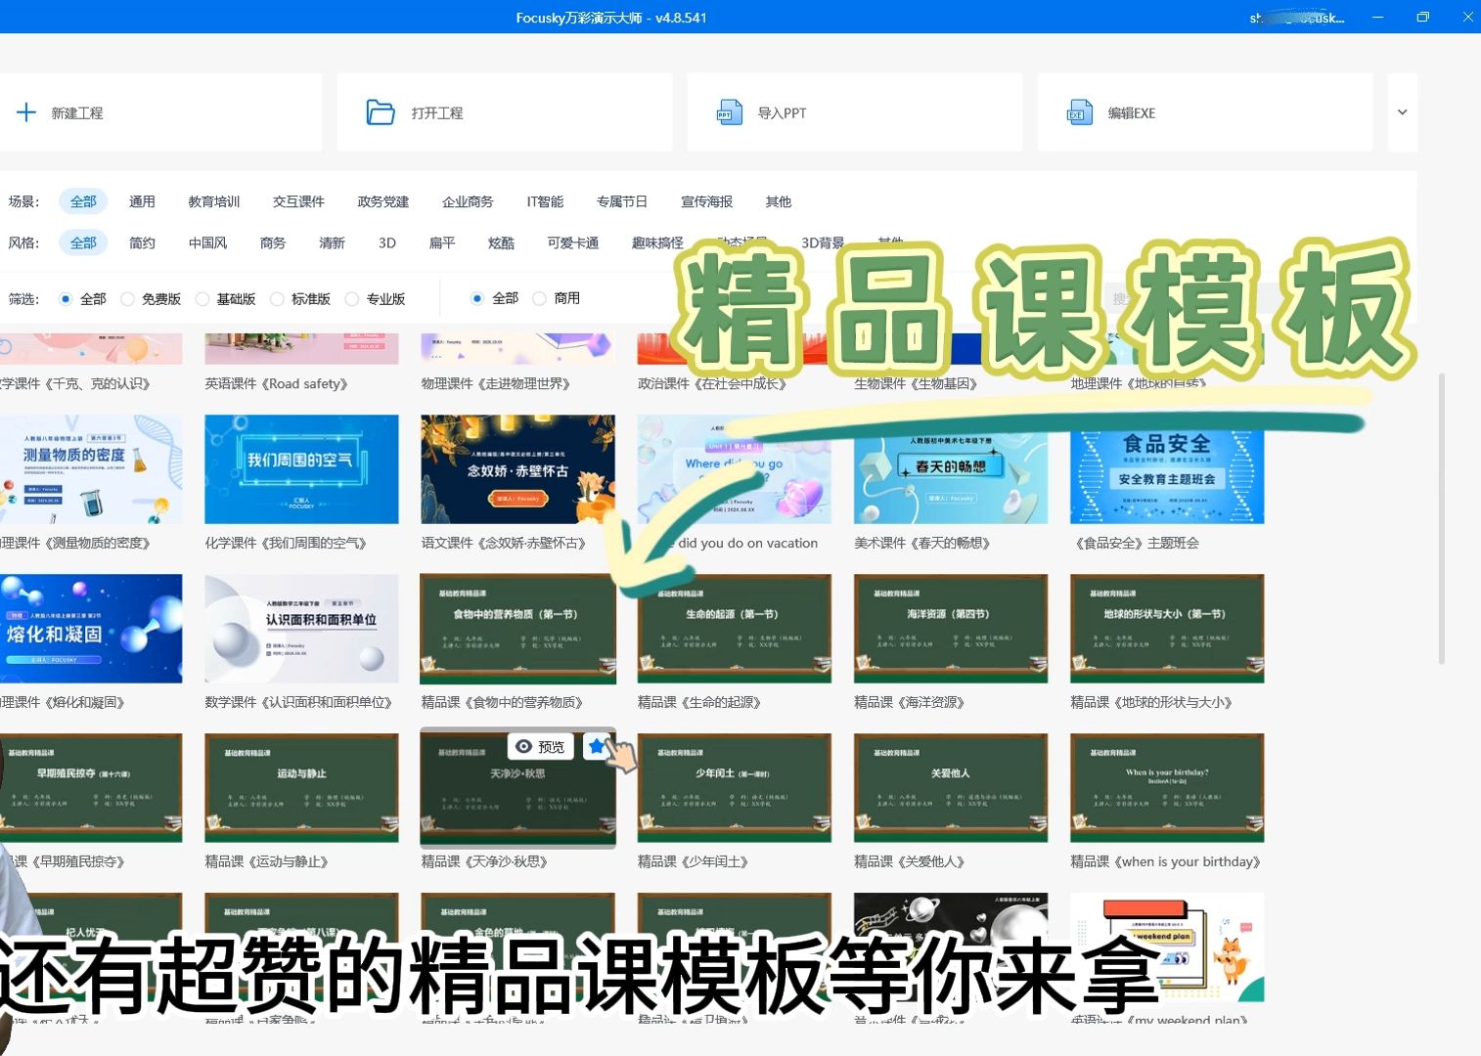
Task: Open the 关爱他人 template thumbnail
Action: tap(951, 788)
